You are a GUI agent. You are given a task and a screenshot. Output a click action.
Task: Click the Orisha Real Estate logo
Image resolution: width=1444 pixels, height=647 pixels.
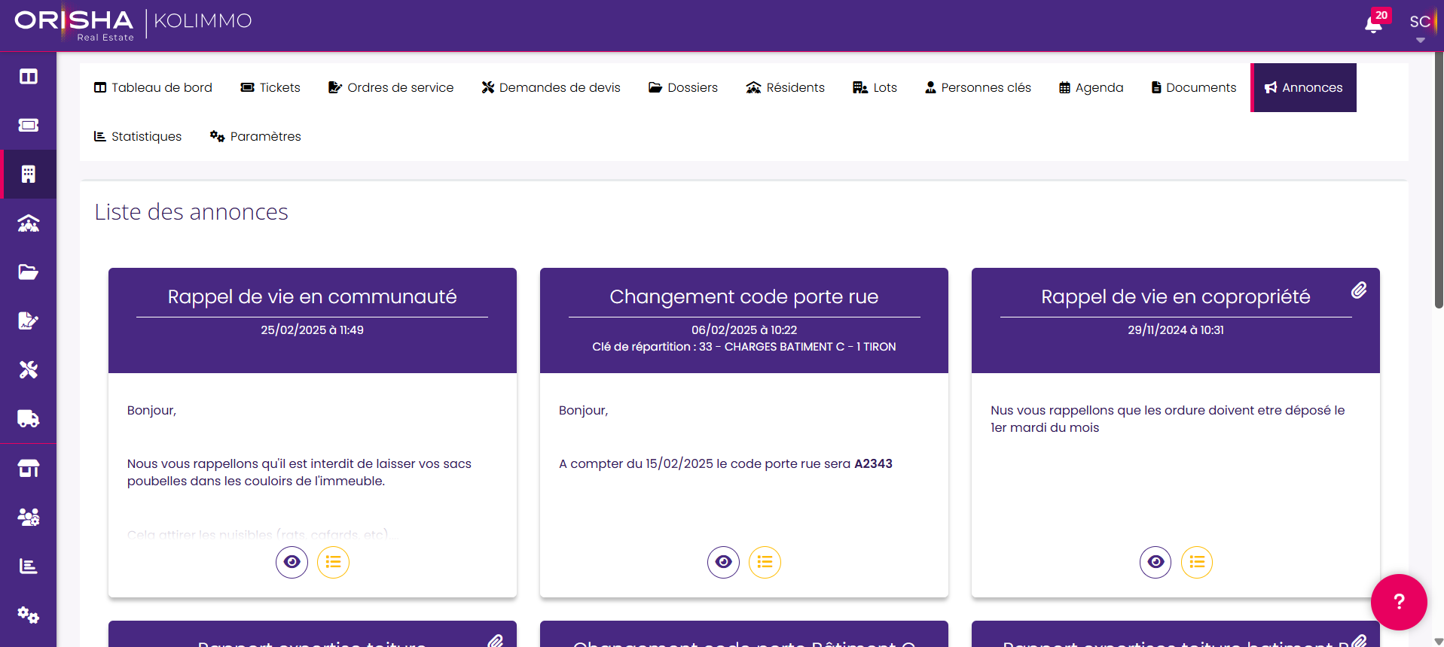coord(74,24)
